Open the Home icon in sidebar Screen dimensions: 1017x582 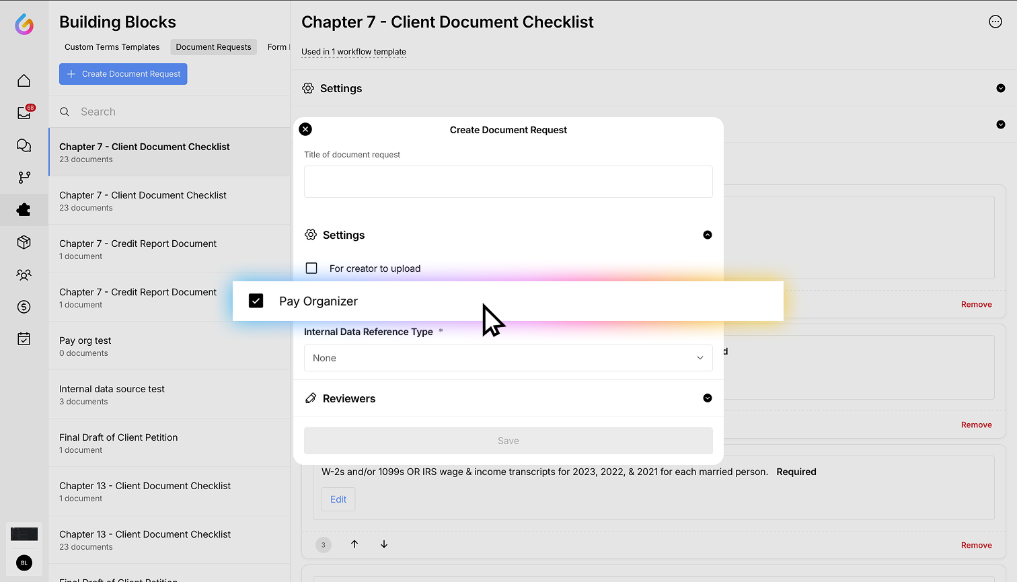(x=24, y=81)
